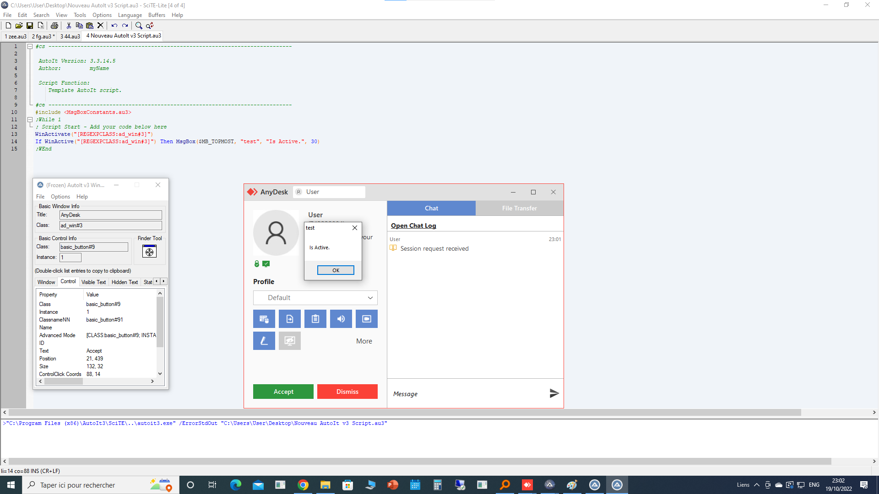This screenshot has width=879, height=494.
Task: Open Replace with the magnifier-arrows icon
Action: coord(150,26)
